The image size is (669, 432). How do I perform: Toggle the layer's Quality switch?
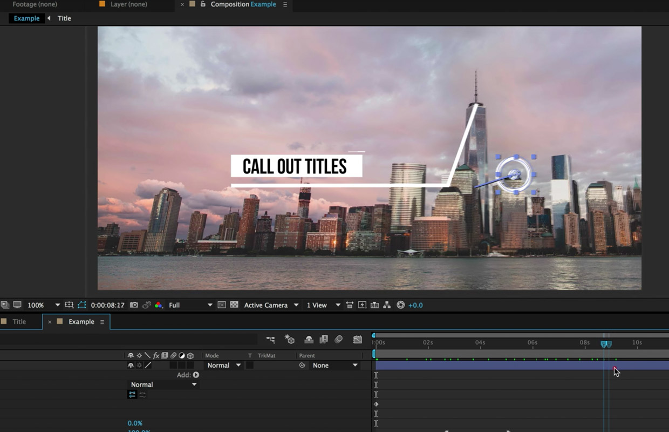[148, 366]
